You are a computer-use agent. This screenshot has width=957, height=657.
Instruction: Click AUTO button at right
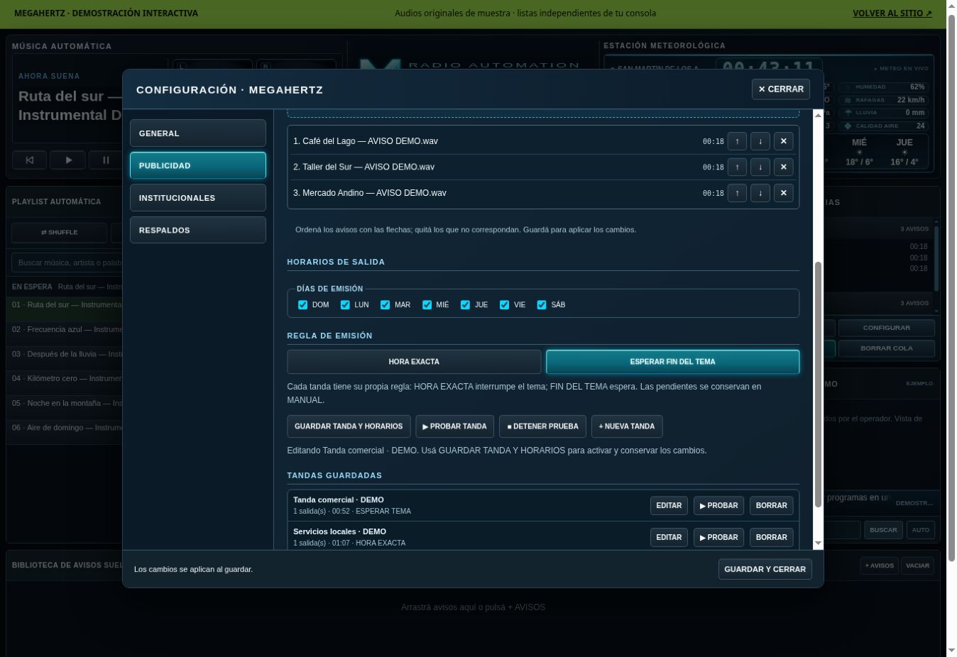[921, 530]
